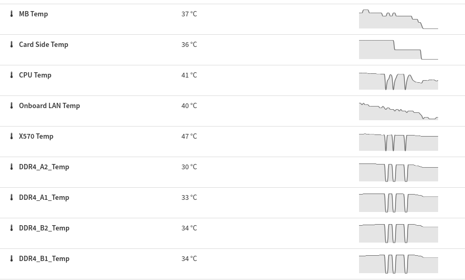Select the CPU Temp sensor label
Viewport: 465px width, 280px height.
coord(35,75)
